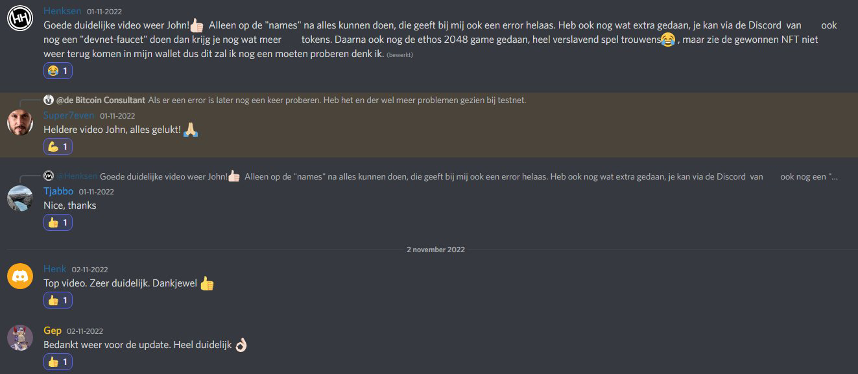Screen dimensions: 858x374
Task: Click the Henk username in blue
Action: (x=55, y=269)
